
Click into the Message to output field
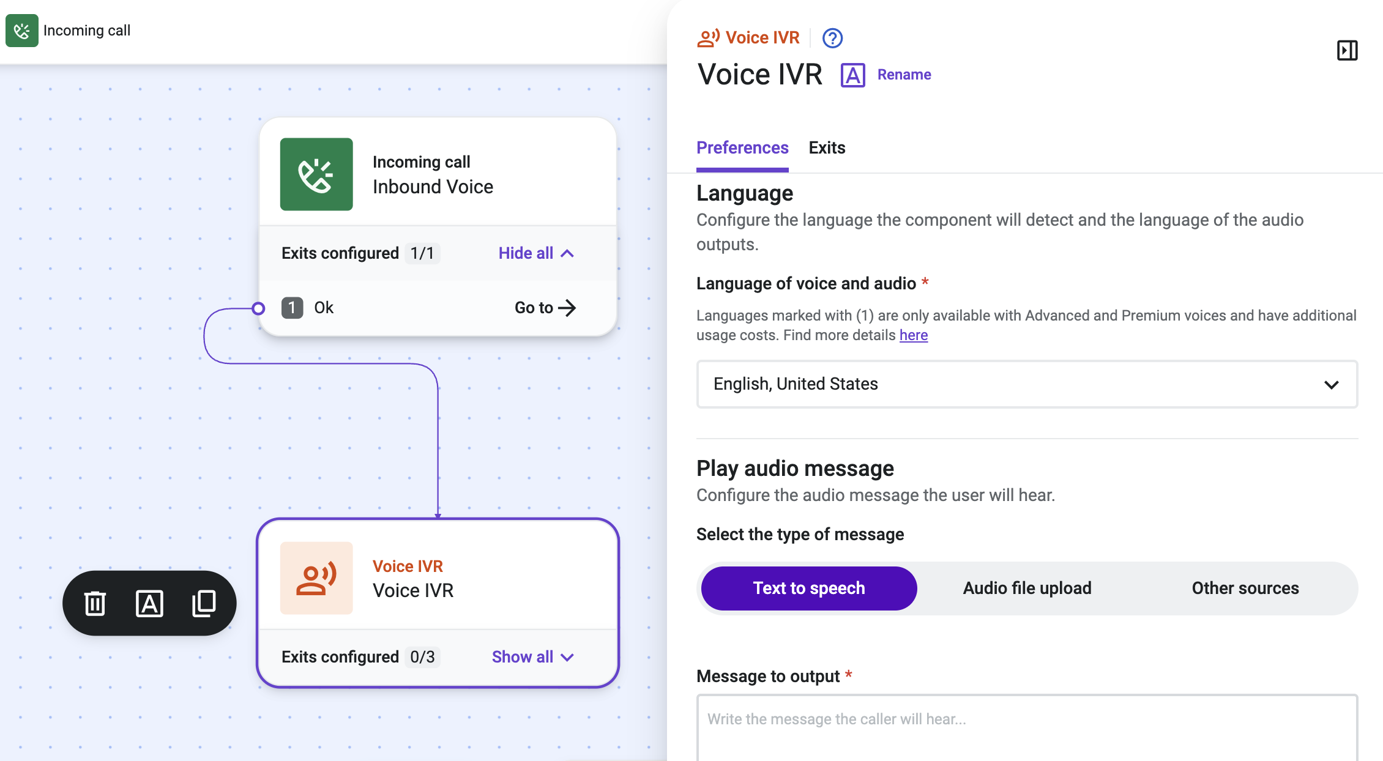pos(1027,728)
